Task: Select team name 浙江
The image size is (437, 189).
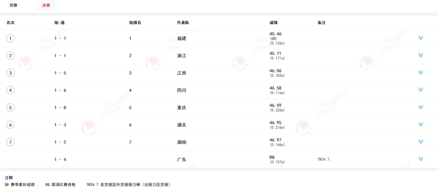Action: click(182, 56)
